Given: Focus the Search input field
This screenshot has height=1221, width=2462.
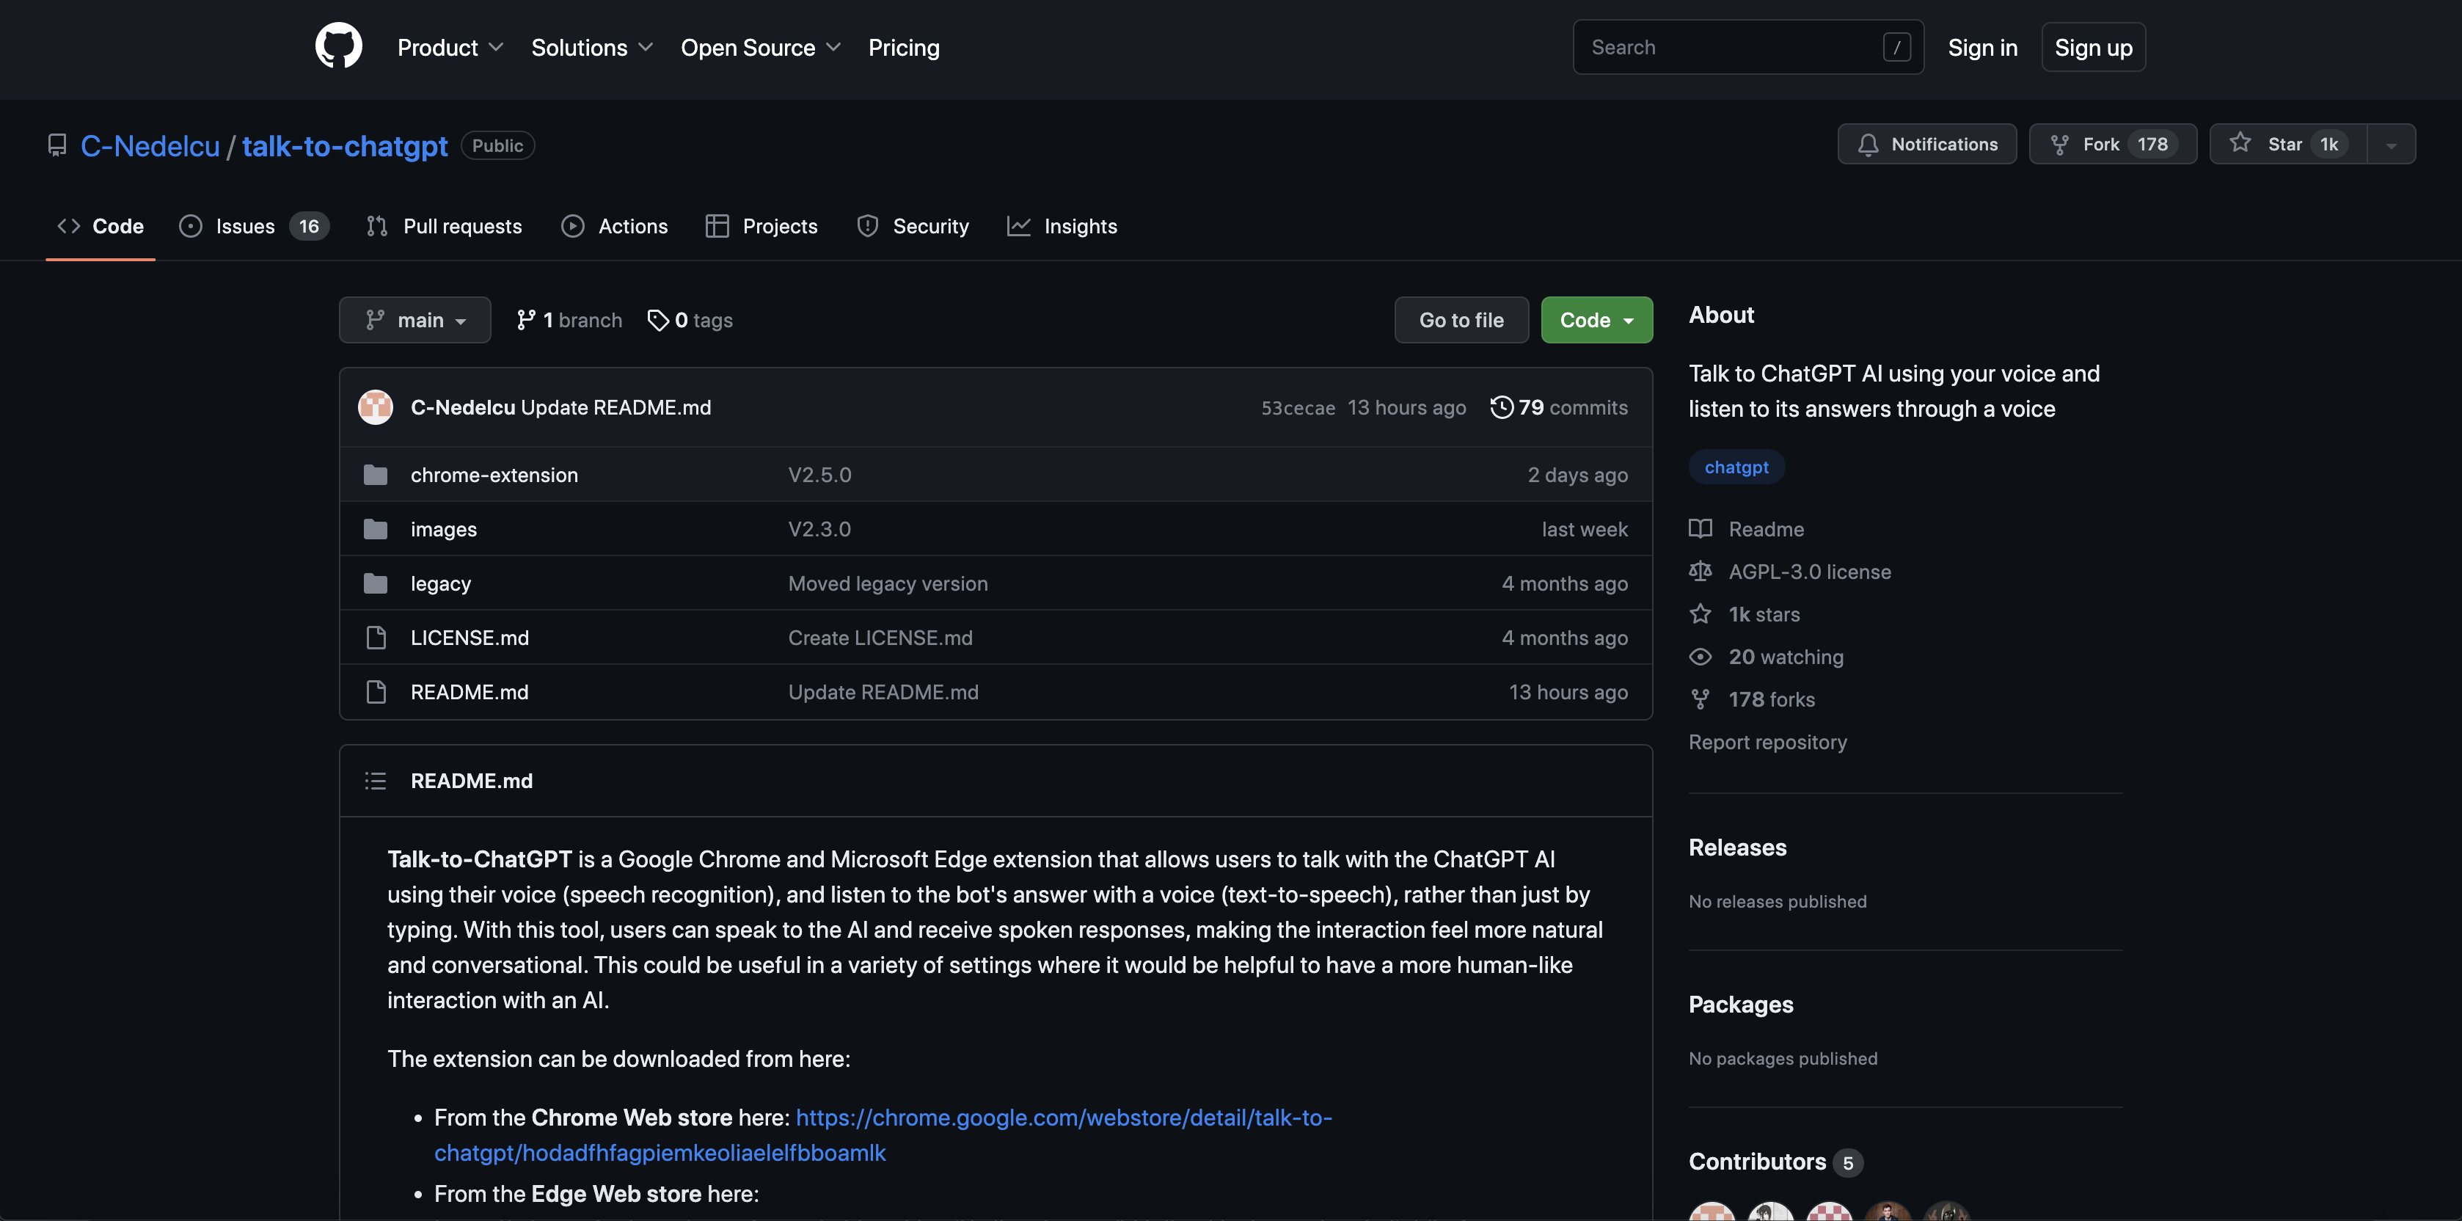Looking at the screenshot, I should point(1748,47).
